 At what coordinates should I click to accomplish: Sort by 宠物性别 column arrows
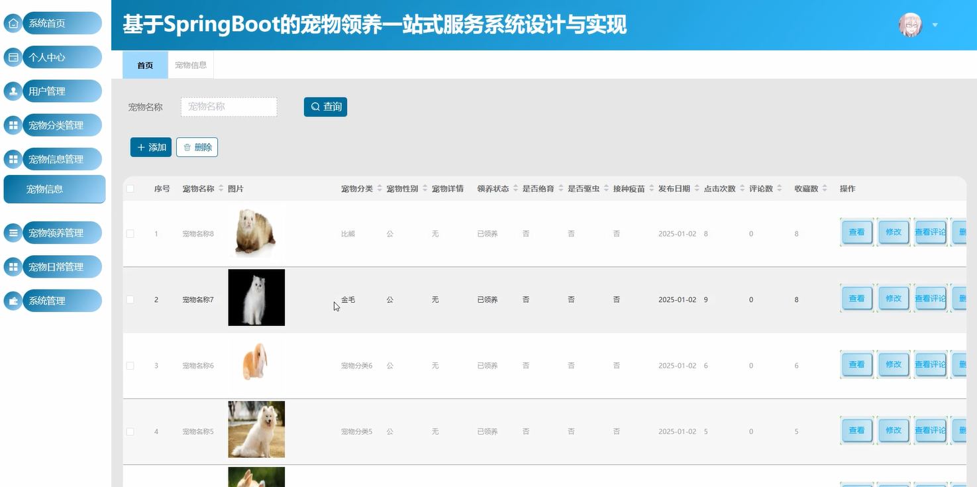(425, 189)
